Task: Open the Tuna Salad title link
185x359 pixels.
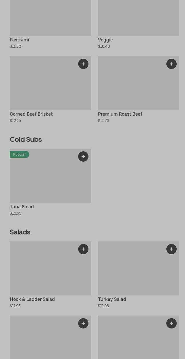Action: point(22,207)
